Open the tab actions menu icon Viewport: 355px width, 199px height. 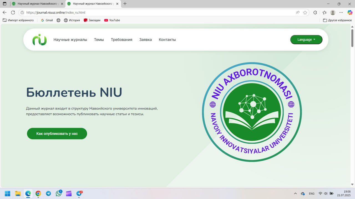4,4
